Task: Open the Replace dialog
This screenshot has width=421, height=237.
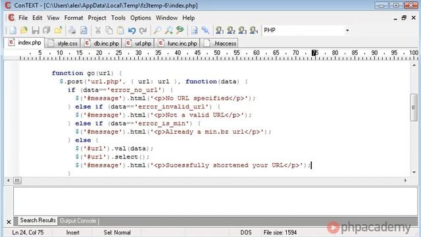Action: click(x=180, y=30)
